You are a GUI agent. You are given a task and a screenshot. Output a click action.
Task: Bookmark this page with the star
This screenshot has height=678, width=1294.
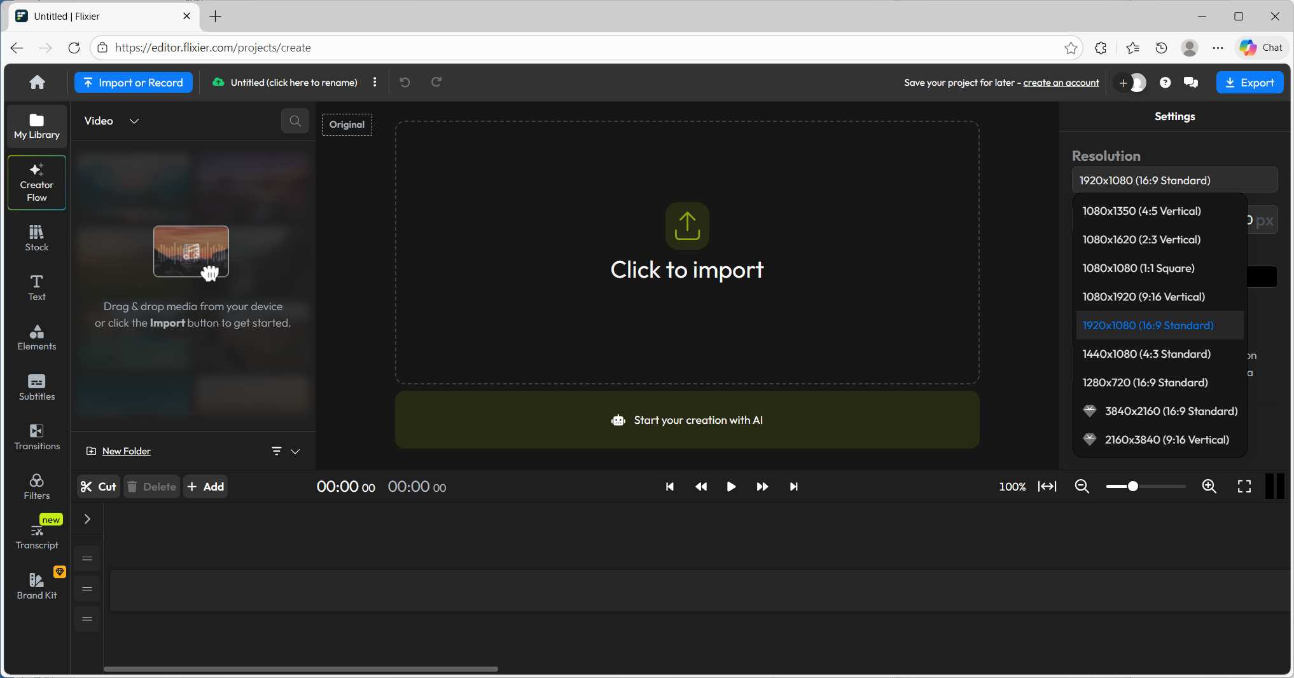pos(1071,48)
